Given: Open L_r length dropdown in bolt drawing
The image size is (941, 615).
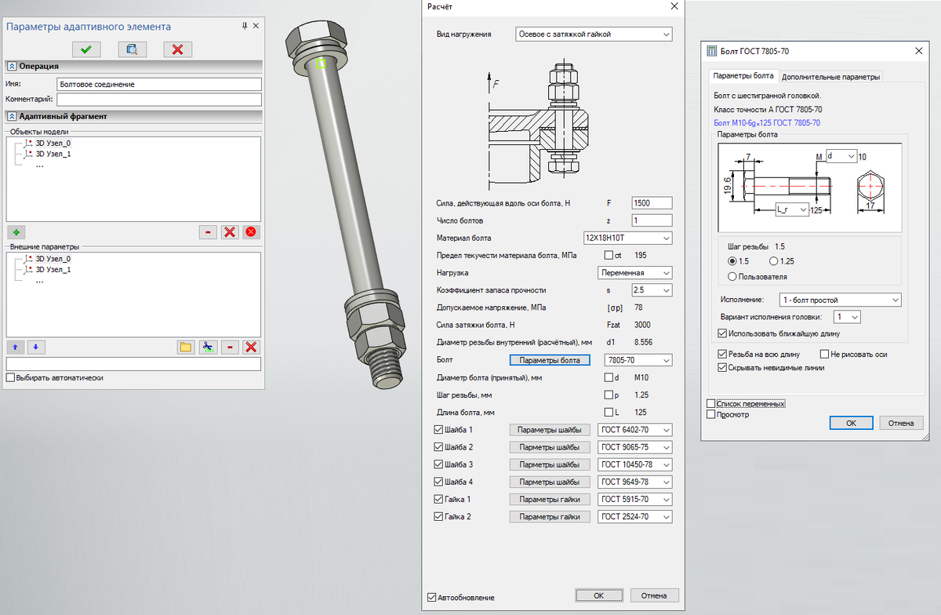Looking at the screenshot, I should (x=790, y=209).
